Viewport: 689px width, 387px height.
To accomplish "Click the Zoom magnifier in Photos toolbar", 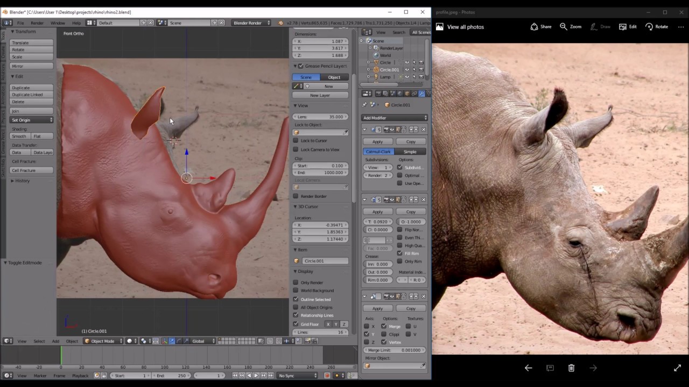I will [x=571, y=26].
